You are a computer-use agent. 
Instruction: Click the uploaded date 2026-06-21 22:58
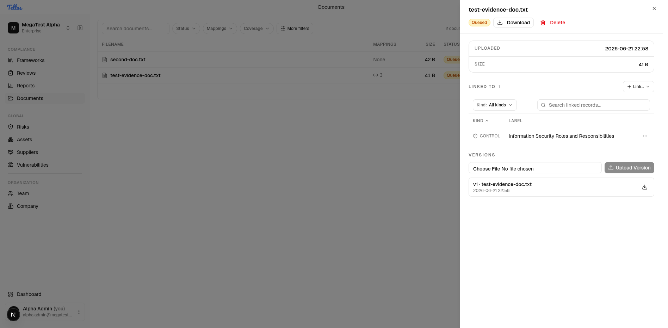(627, 49)
